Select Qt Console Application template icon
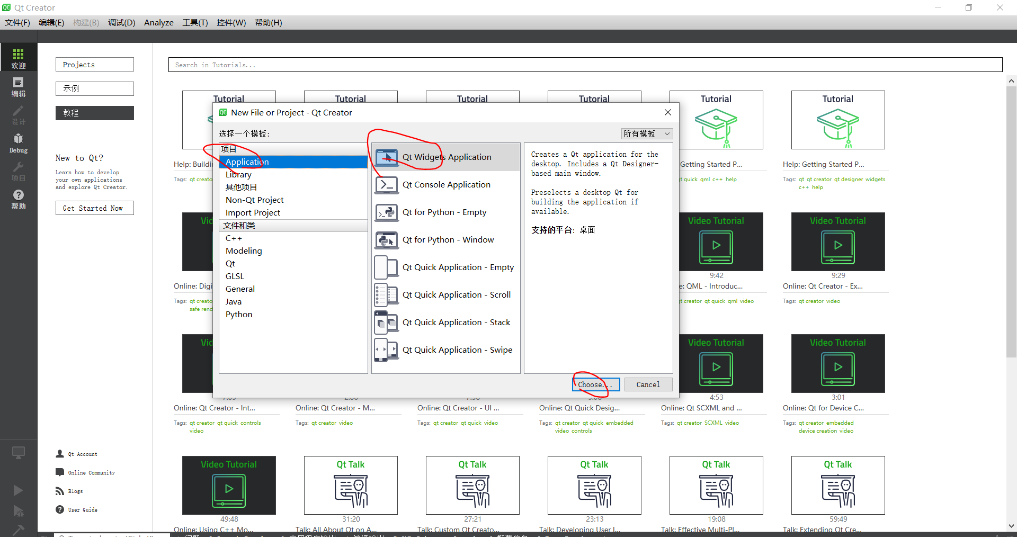 point(386,185)
